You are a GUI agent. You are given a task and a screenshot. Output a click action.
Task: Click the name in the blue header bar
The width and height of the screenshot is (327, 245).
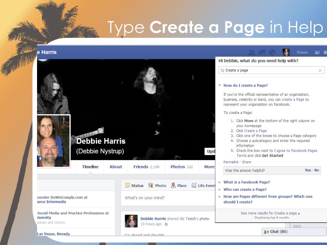[x=47, y=52]
